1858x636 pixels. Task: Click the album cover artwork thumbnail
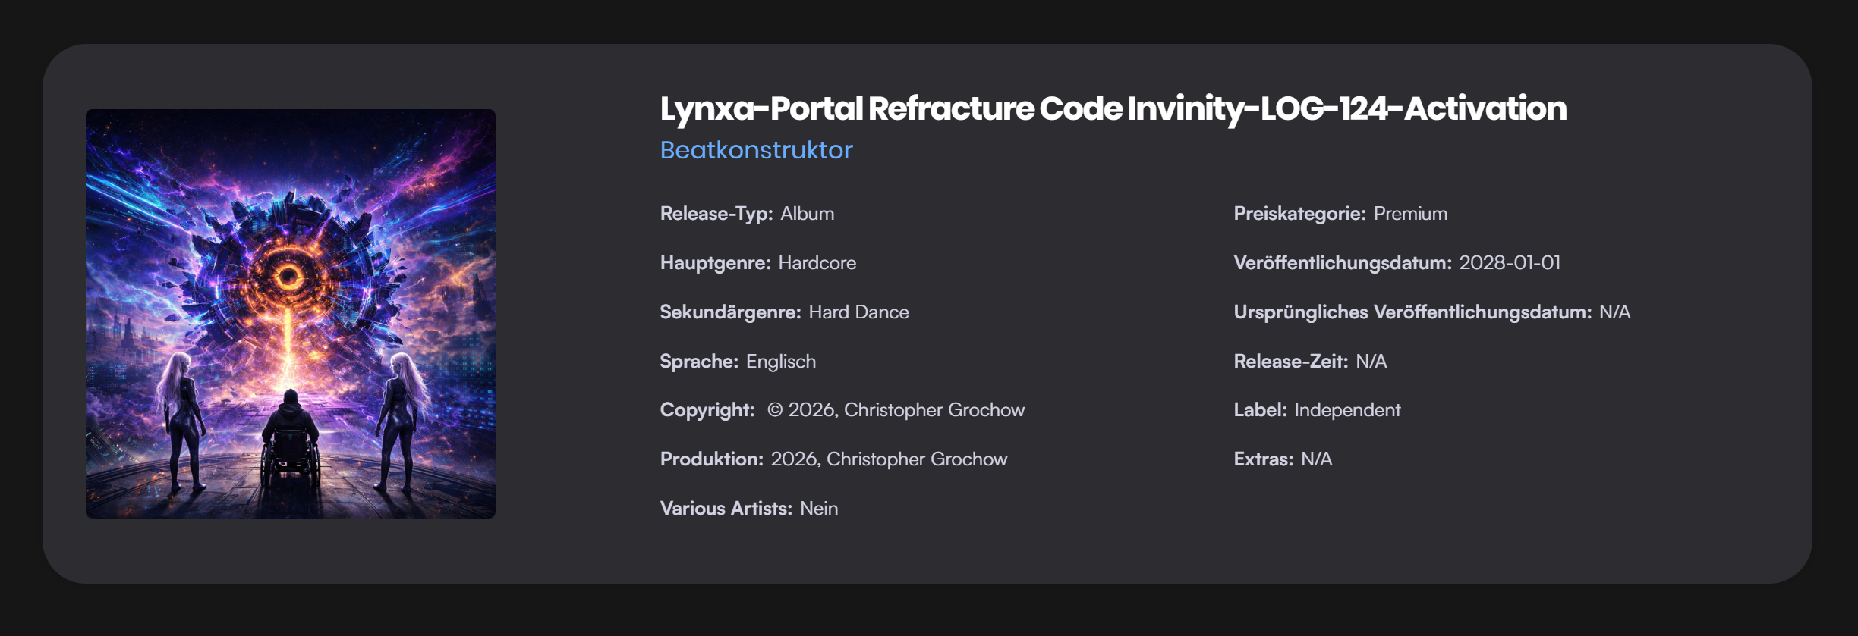click(x=290, y=314)
